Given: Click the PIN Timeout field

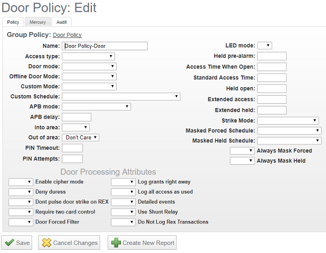Looking at the screenshot, I should 72,148.
